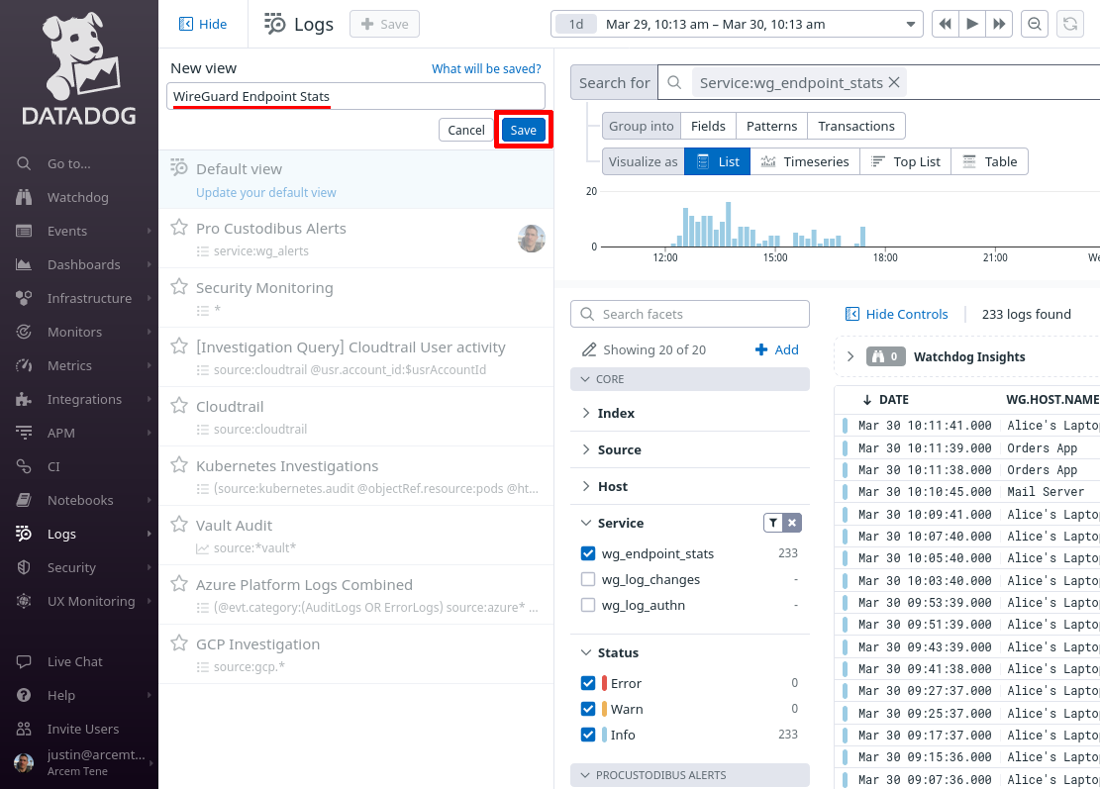The height and width of the screenshot is (789, 1100).
Task: Collapse the Service facet
Action: pyautogui.click(x=613, y=523)
